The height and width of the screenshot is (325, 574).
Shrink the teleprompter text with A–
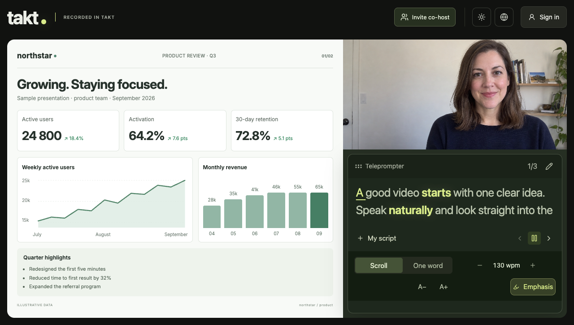pyautogui.click(x=422, y=287)
